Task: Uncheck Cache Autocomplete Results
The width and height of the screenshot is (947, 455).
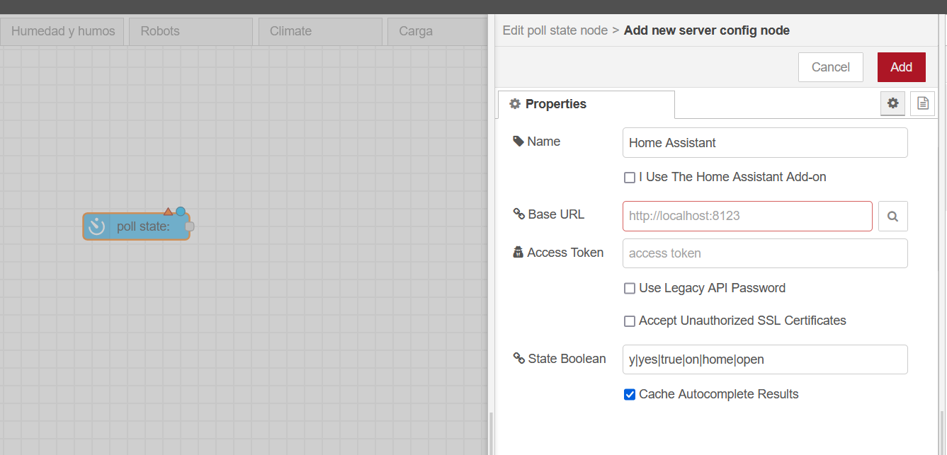Action: coord(629,395)
